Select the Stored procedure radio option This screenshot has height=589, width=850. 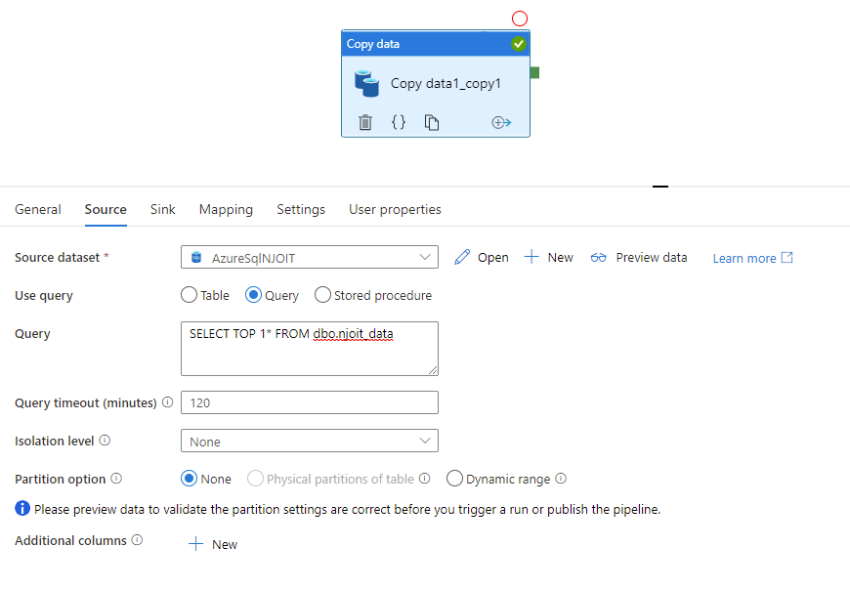click(x=322, y=295)
